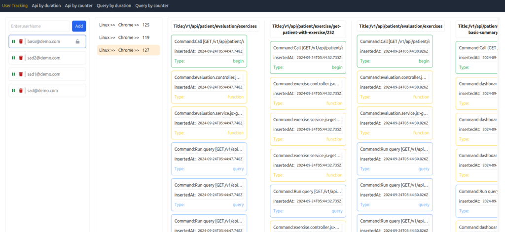Open begin card timestamped 05:44:30.826Z
Image resolution: width=505 pixels, height=232 pixels.
tap(395, 52)
